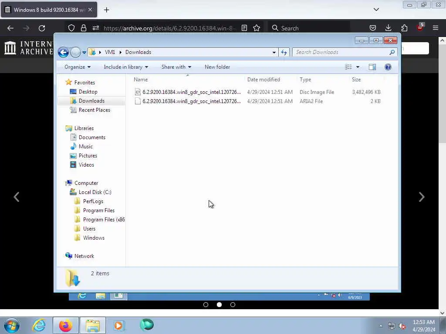Click search magnifier in Explorer
Screen dimensions: 446x334
coord(392,52)
